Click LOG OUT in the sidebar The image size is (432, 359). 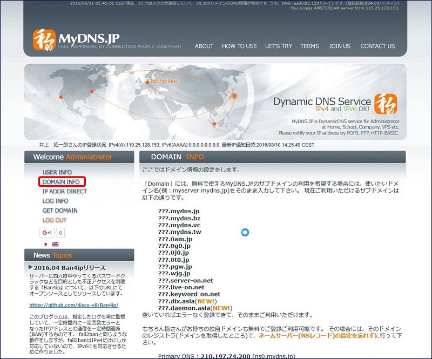55,220
